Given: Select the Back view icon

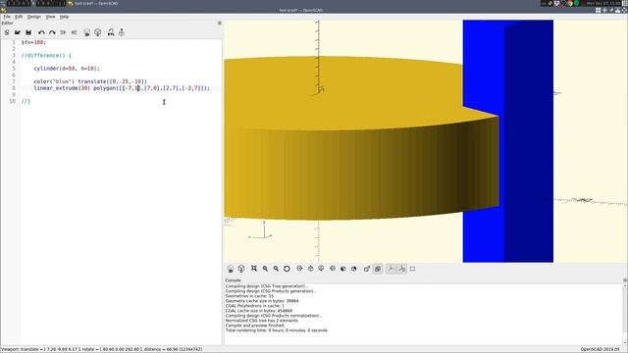Looking at the screenshot, I should point(354,269).
